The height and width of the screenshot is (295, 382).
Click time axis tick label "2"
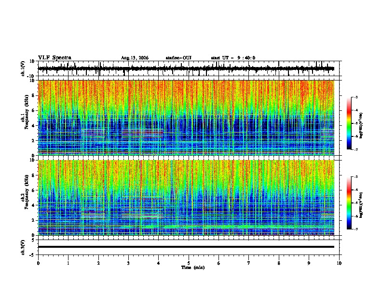[98, 263]
